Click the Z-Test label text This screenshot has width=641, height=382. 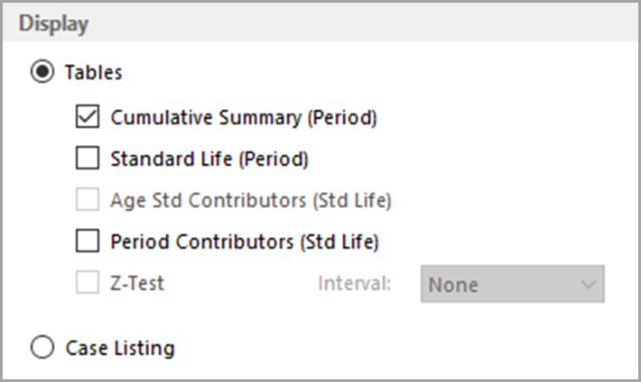137,284
